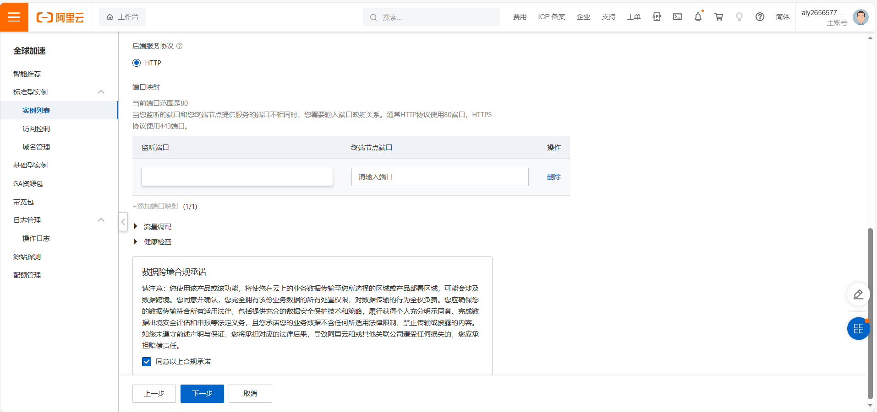This screenshot has width=877, height=412.
Task: Click the 后端服务协议 help tooltip icon
Action: pyautogui.click(x=180, y=46)
